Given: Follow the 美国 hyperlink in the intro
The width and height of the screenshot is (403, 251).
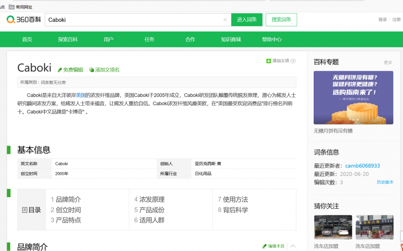Looking at the screenshot, I should (81, 95).
